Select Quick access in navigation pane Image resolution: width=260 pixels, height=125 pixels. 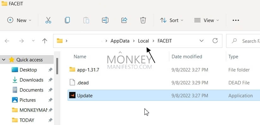pyautogui.click(x=29, y=60)
